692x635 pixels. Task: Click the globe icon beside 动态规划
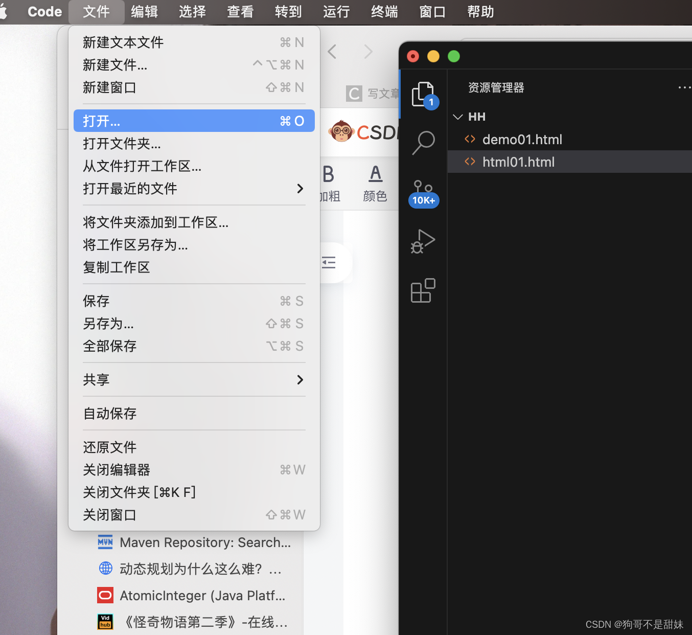(105, 568)
